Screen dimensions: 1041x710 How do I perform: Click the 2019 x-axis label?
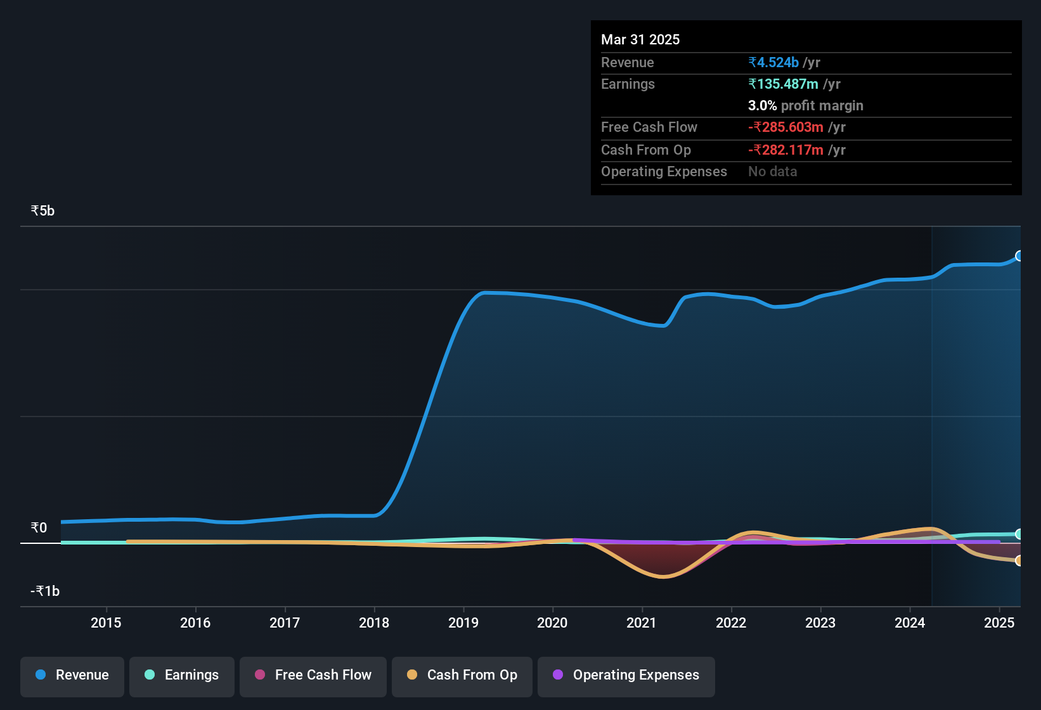coord(463,623)
